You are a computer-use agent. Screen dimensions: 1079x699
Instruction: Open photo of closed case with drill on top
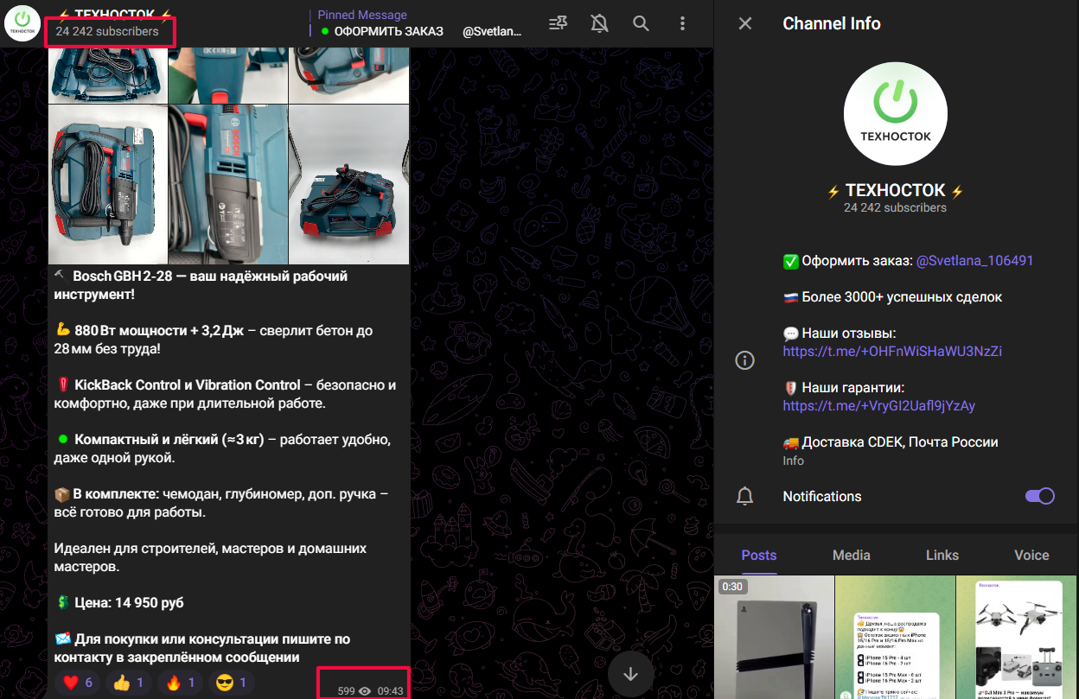click(x=348, y=184)
